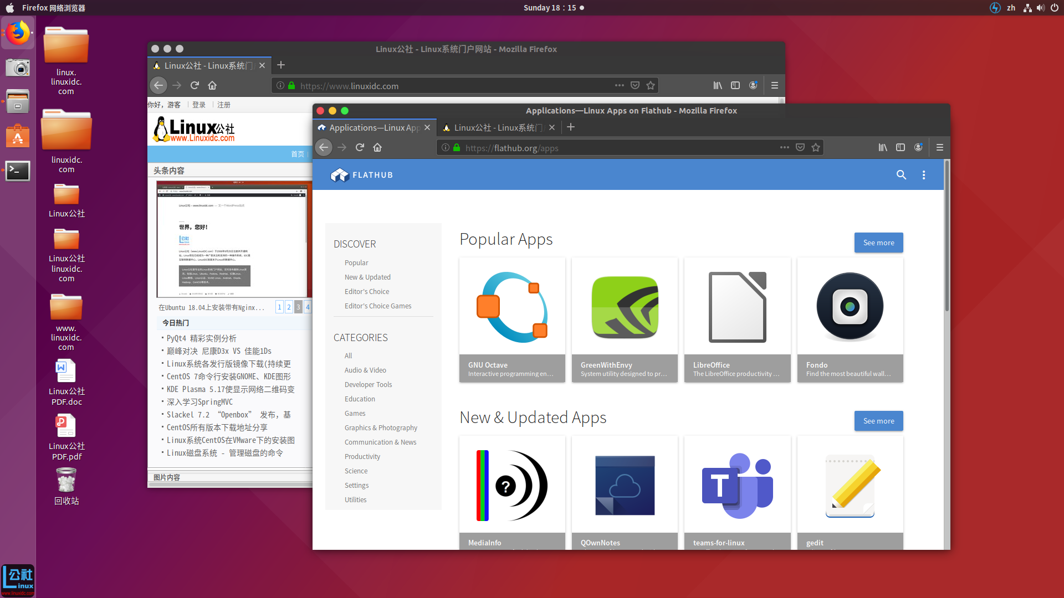1064x598 pixels.
Task: Open hamburger menu in Linuxidc window
Action: [774, 85]
